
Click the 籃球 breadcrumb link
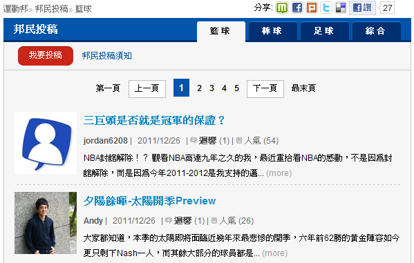[83, 8]
